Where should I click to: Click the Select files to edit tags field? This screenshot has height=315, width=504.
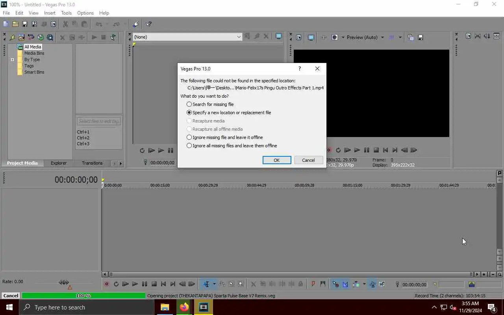(99, 121)
